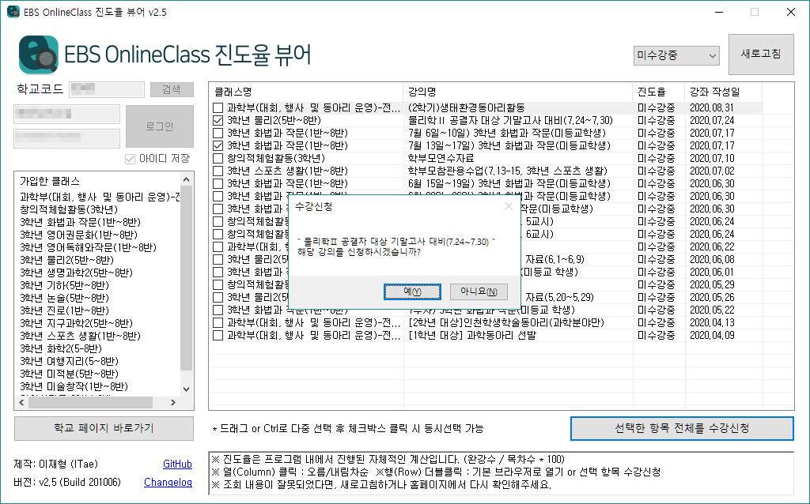This screenshot has width=810, height=504.
Task: Check the [1학년 대상] 과학동아리 선발 row
Action: (x=218, y=335)
